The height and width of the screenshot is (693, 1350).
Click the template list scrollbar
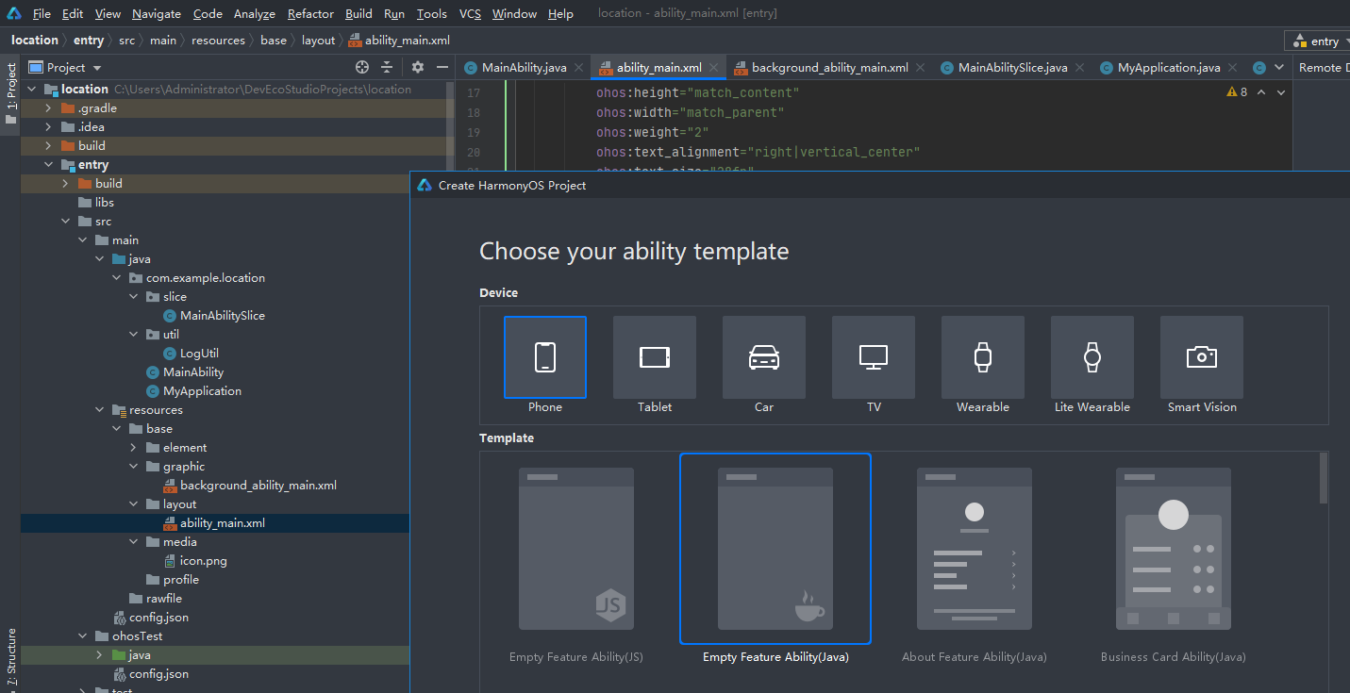click(x=1324, y=477)
